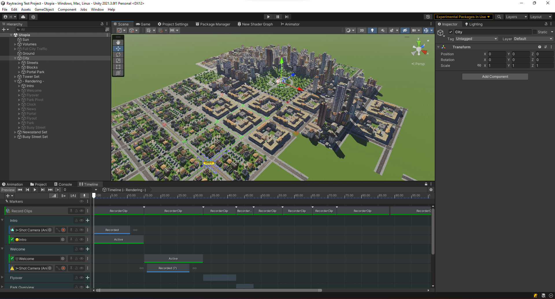Select the Rect tool in Scene toolbar
The image size is (555, 299).
118,67
